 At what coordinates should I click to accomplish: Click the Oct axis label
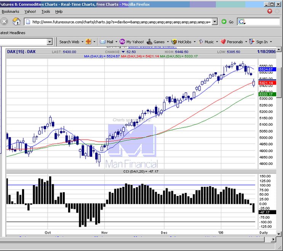coord(48,233)
